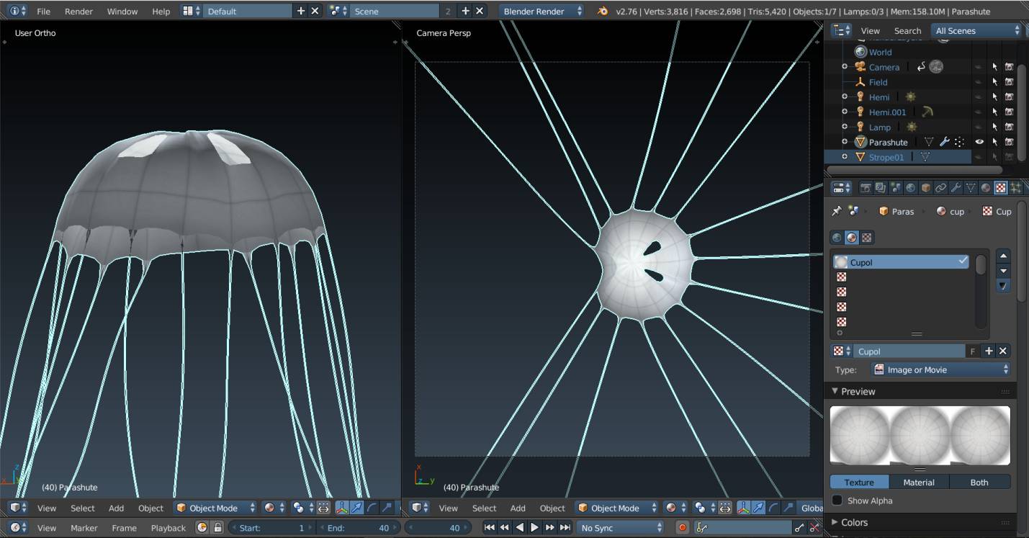Toggle visibility eye for Parashute object
Viewport: 1029px width, 538px height.
979,142
